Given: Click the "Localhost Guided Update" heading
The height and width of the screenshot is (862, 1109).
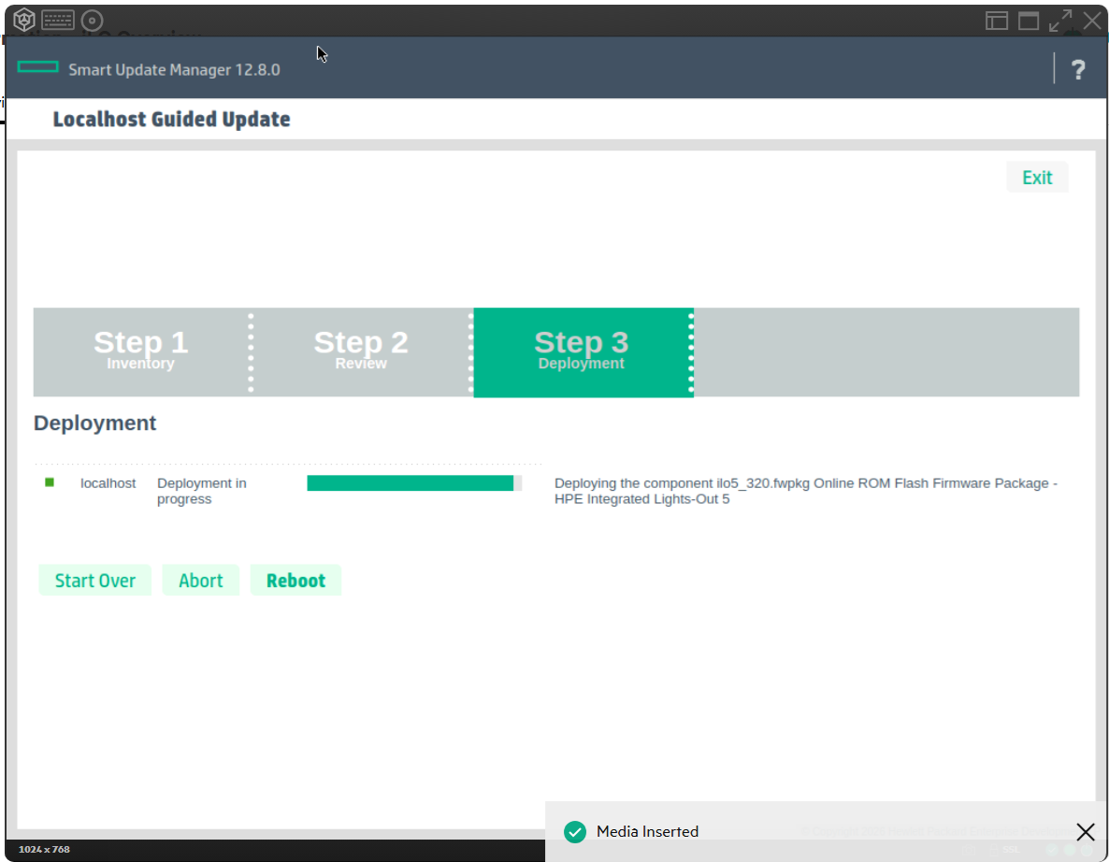Looking at the screenshot, I should pos(172,119).
